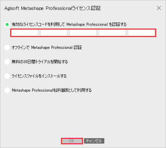Select the install license file option
The width and height of the screenshot is (166, 148).
coord(7,76)
